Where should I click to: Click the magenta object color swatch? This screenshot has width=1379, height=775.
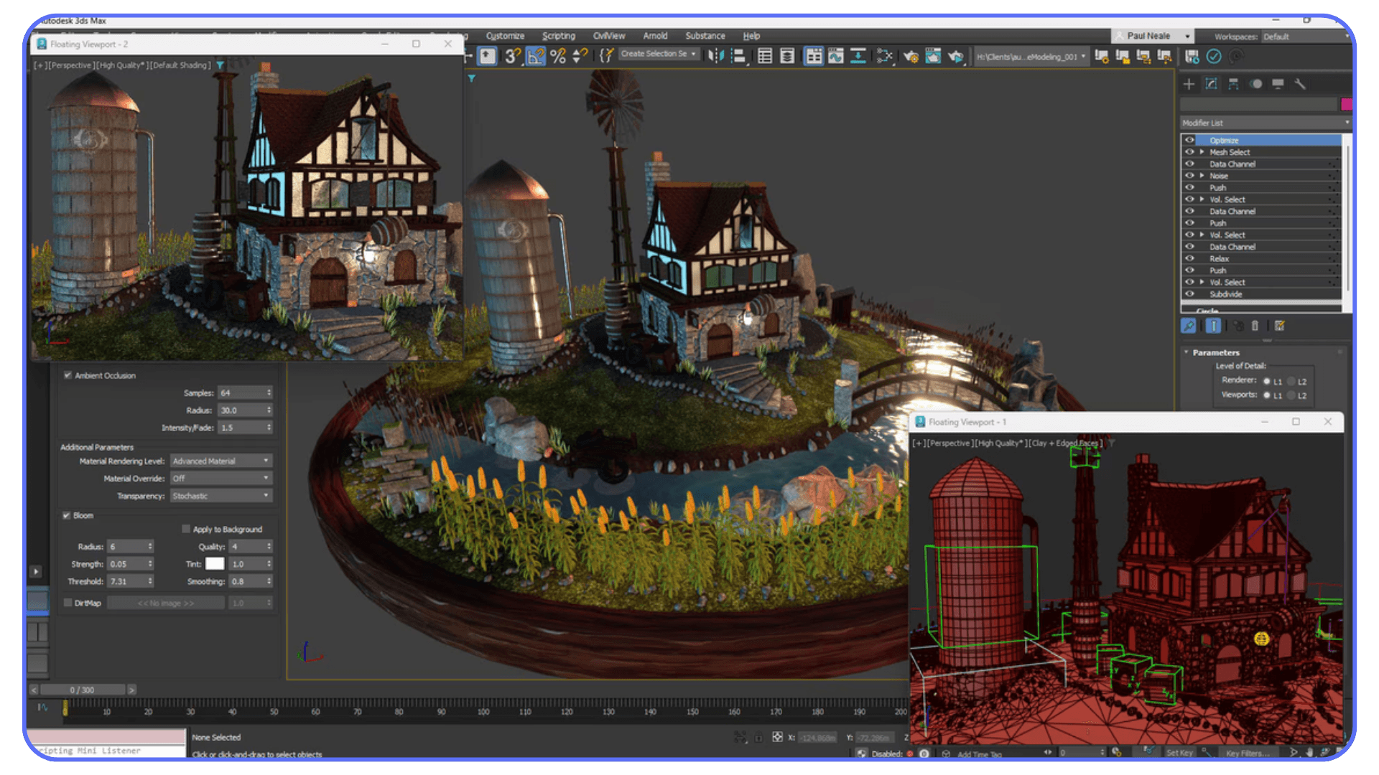click(x=1347, y=105)
